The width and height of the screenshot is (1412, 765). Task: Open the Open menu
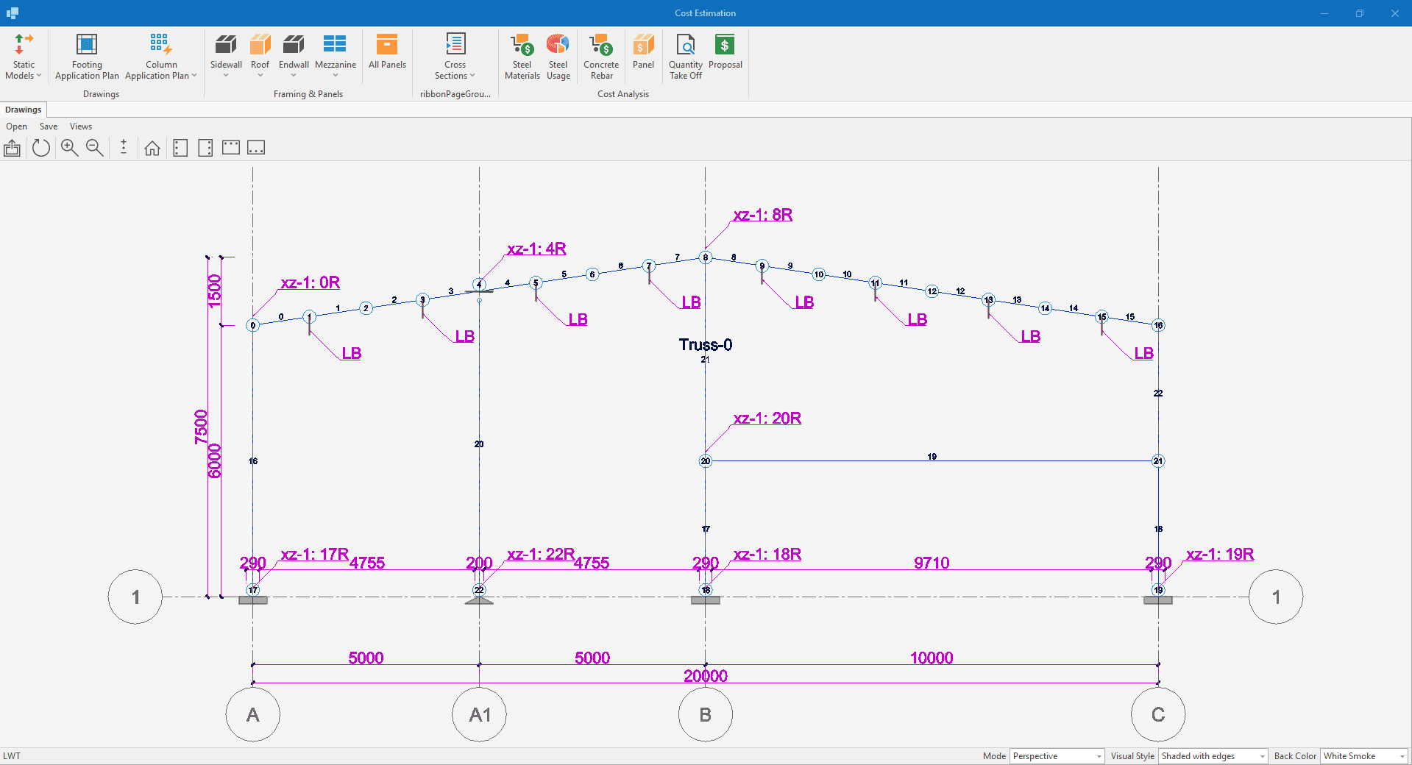[x=16, y=127]
